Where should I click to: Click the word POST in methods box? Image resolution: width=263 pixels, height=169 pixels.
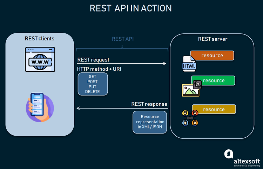pyautogui.click(x=93, y=82)
